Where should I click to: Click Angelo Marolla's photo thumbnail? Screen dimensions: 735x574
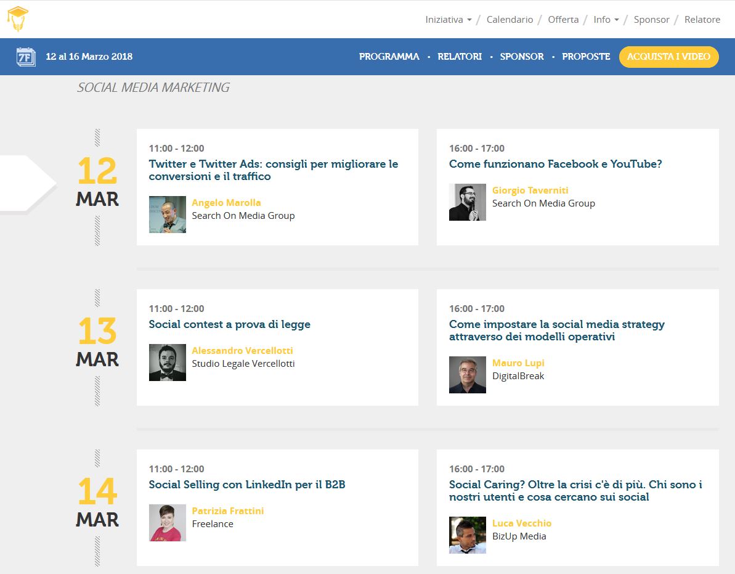click(168, 215)
